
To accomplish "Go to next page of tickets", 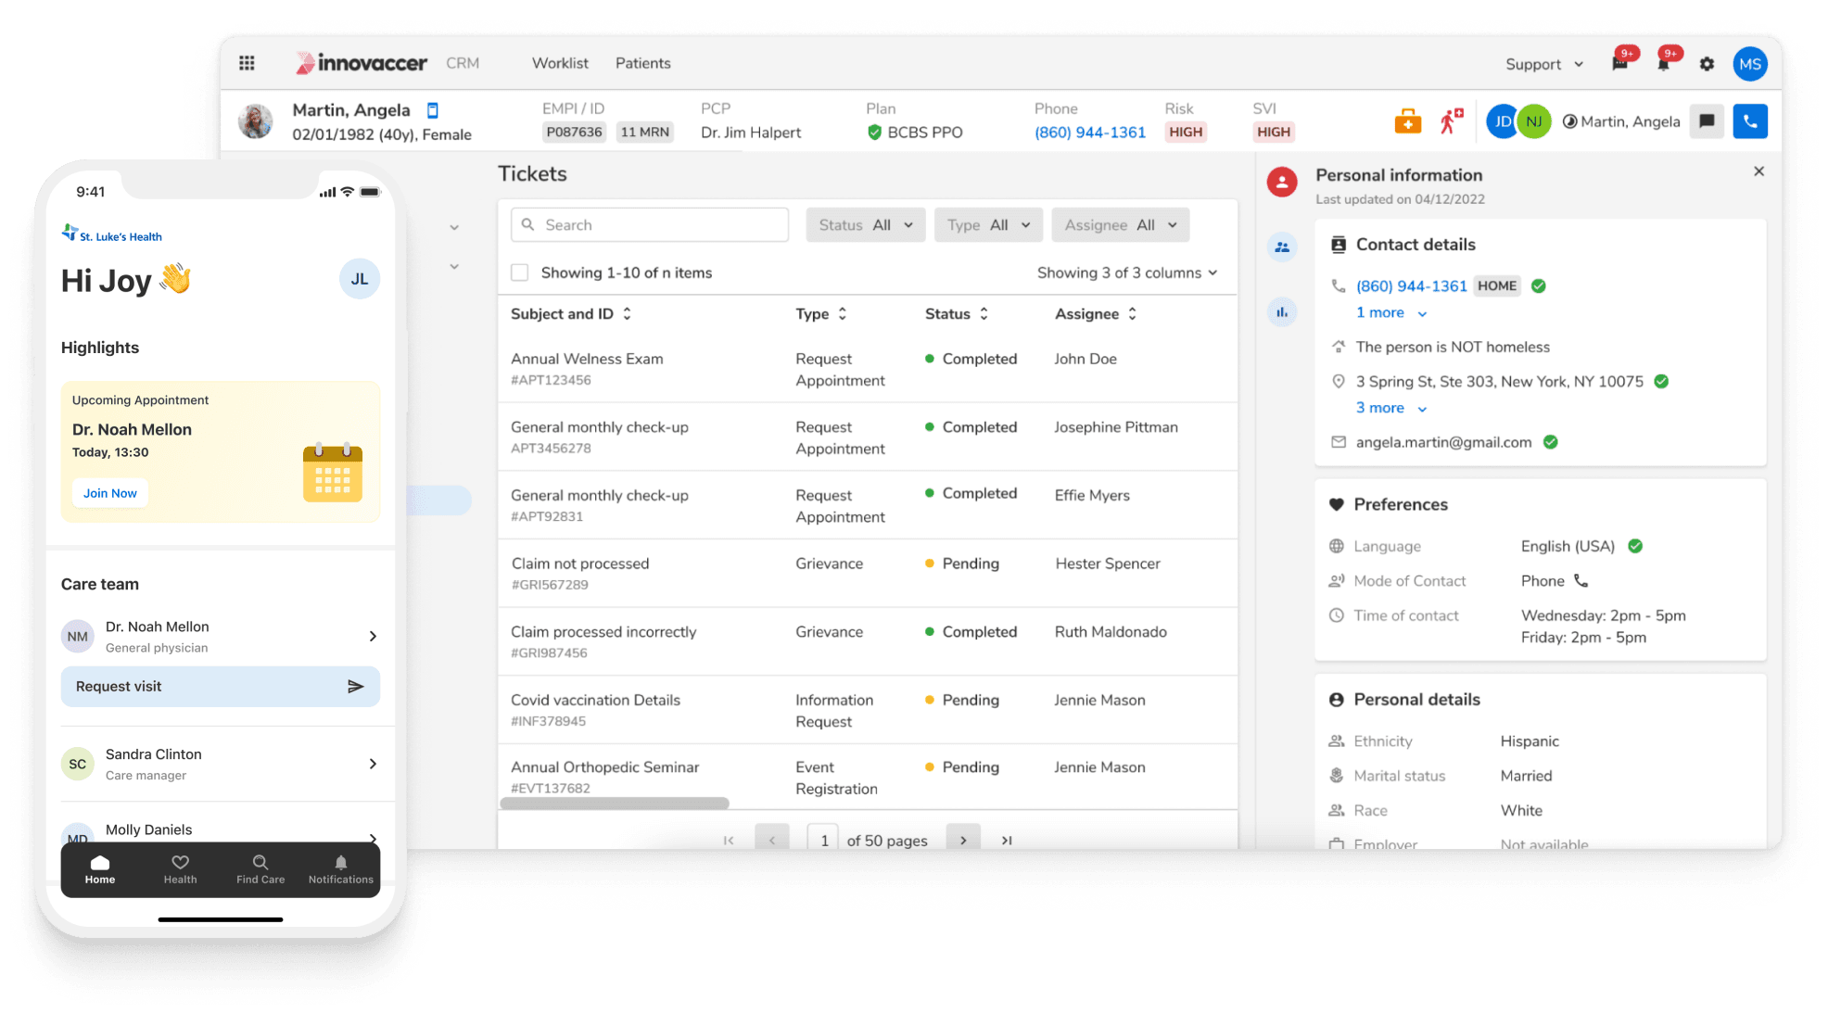I will tap(963, 839).
